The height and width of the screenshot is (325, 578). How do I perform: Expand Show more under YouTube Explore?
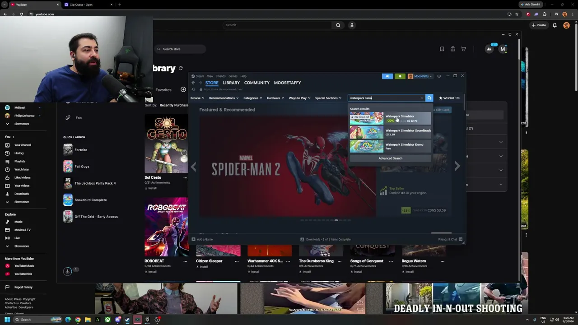pos(21,246)
